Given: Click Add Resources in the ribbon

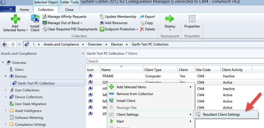Looking at the screenshot, I should [x=114, y=23].
